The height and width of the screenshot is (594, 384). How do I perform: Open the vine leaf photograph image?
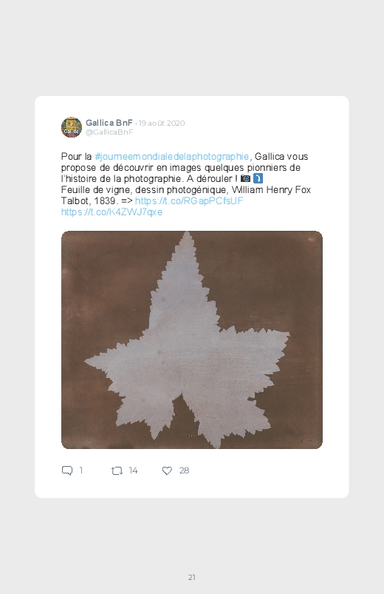click(192, 340)
